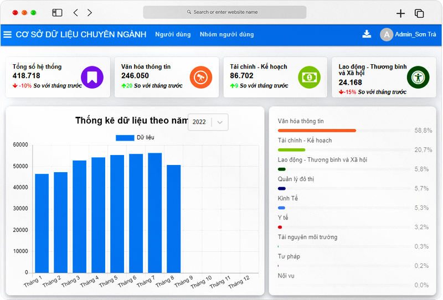This screenshot has width=443, height=300.
Task: Click the Tháng 12 axis label
Action: coord(239,282)
